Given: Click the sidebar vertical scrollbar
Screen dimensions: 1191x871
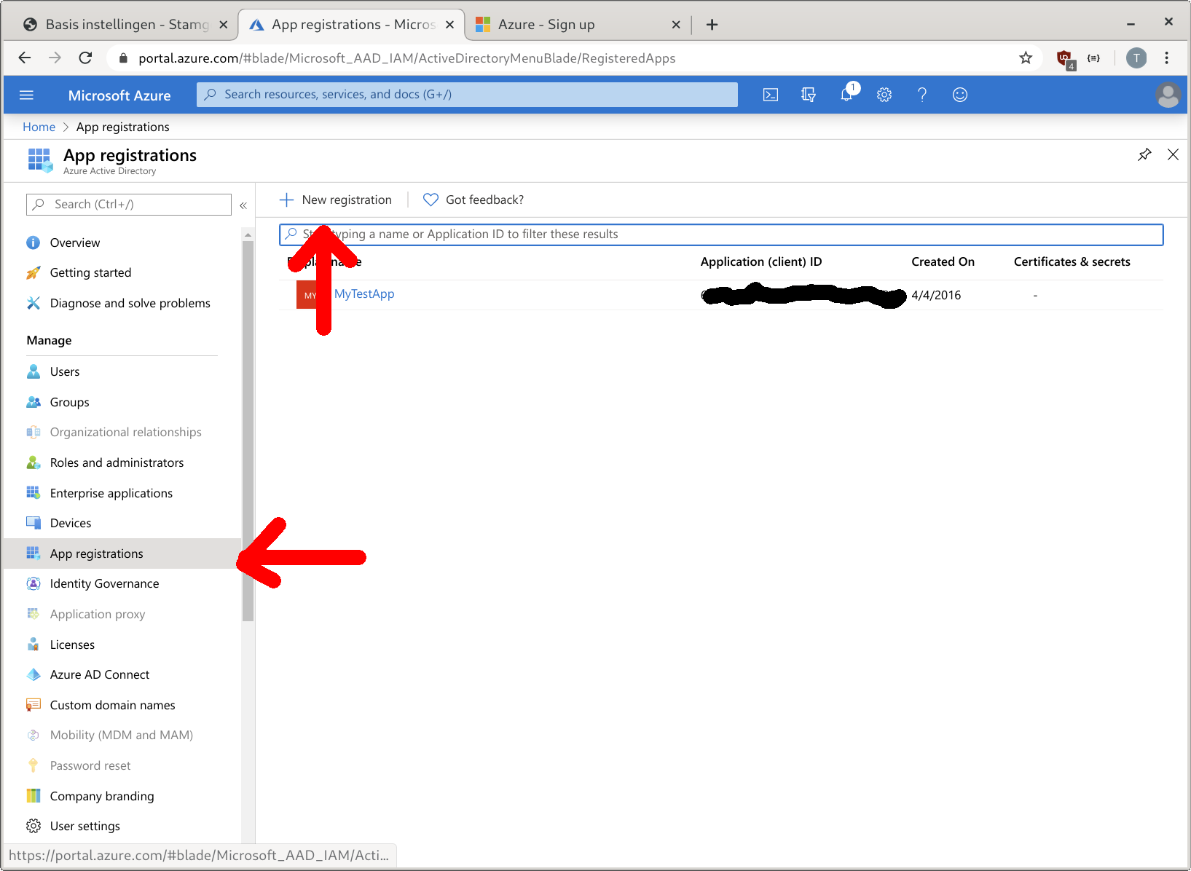Looking at the screenshot, I should [x=248, y=430].
